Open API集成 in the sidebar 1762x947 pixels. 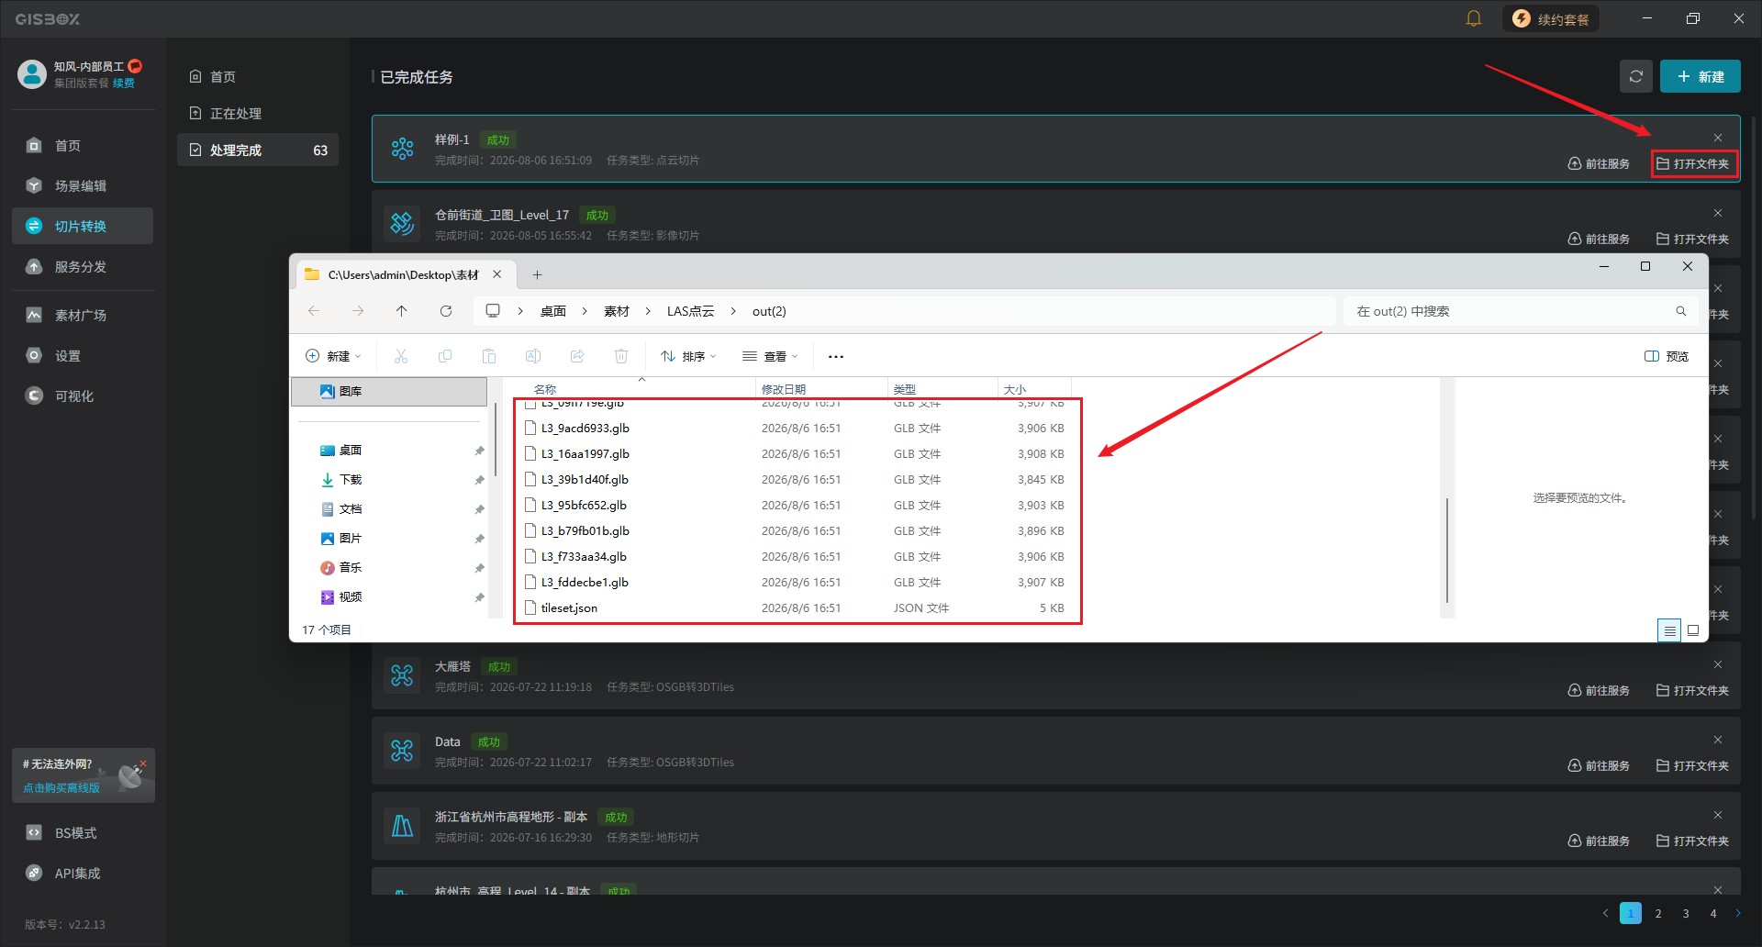83,873
